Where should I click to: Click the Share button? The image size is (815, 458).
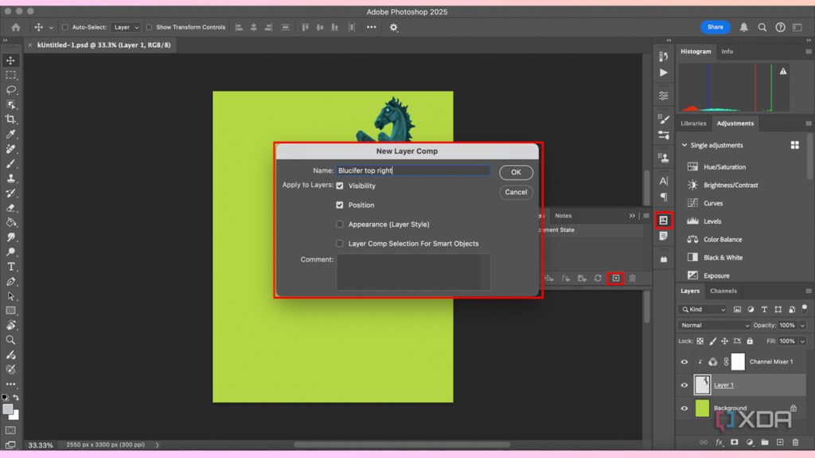tap(716, 27)
